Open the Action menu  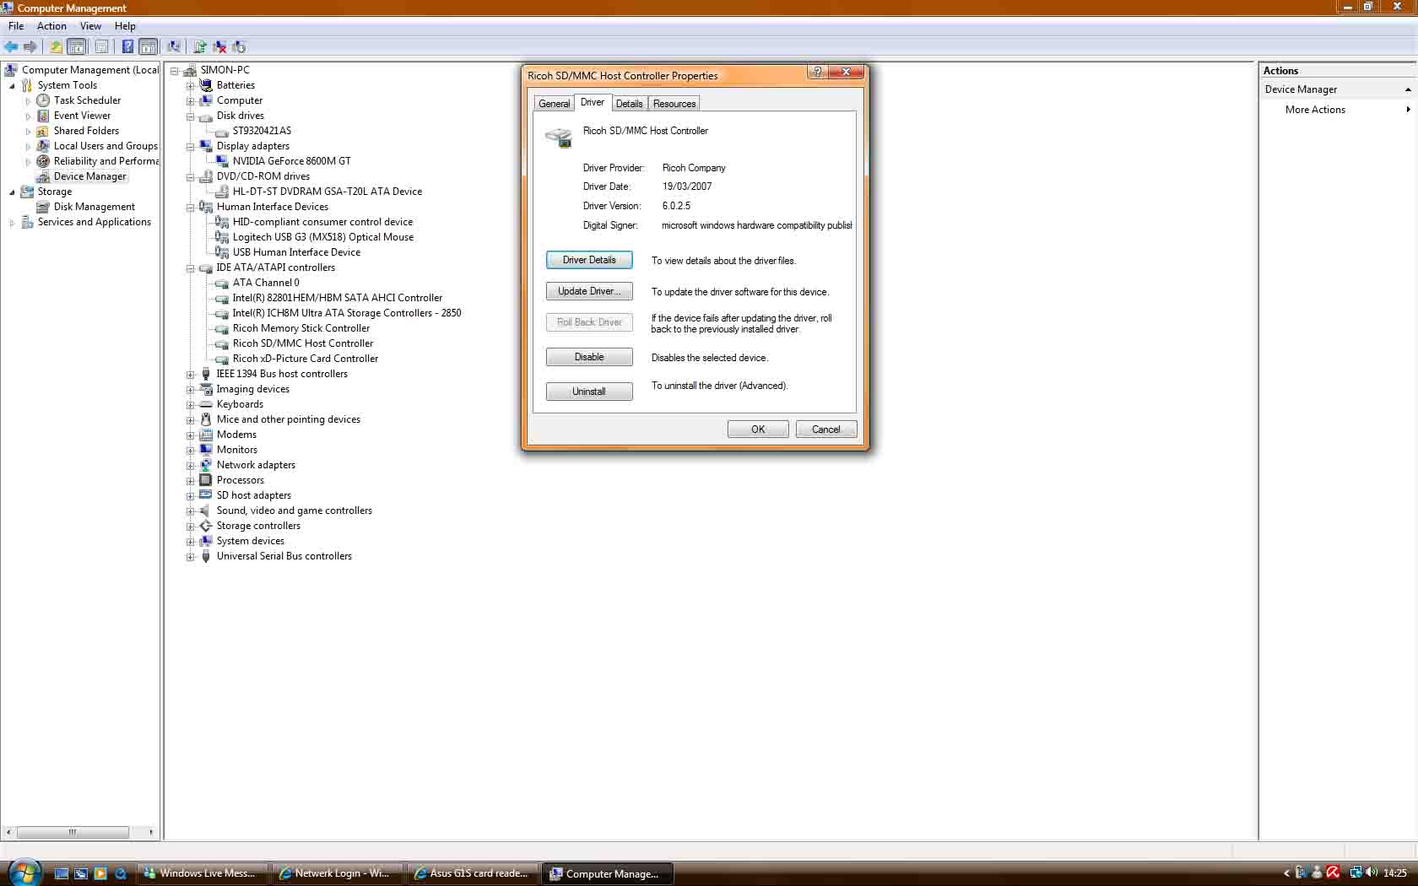point(51,26)
